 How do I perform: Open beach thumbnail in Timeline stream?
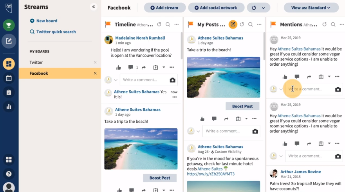click(x=141, y=149)
